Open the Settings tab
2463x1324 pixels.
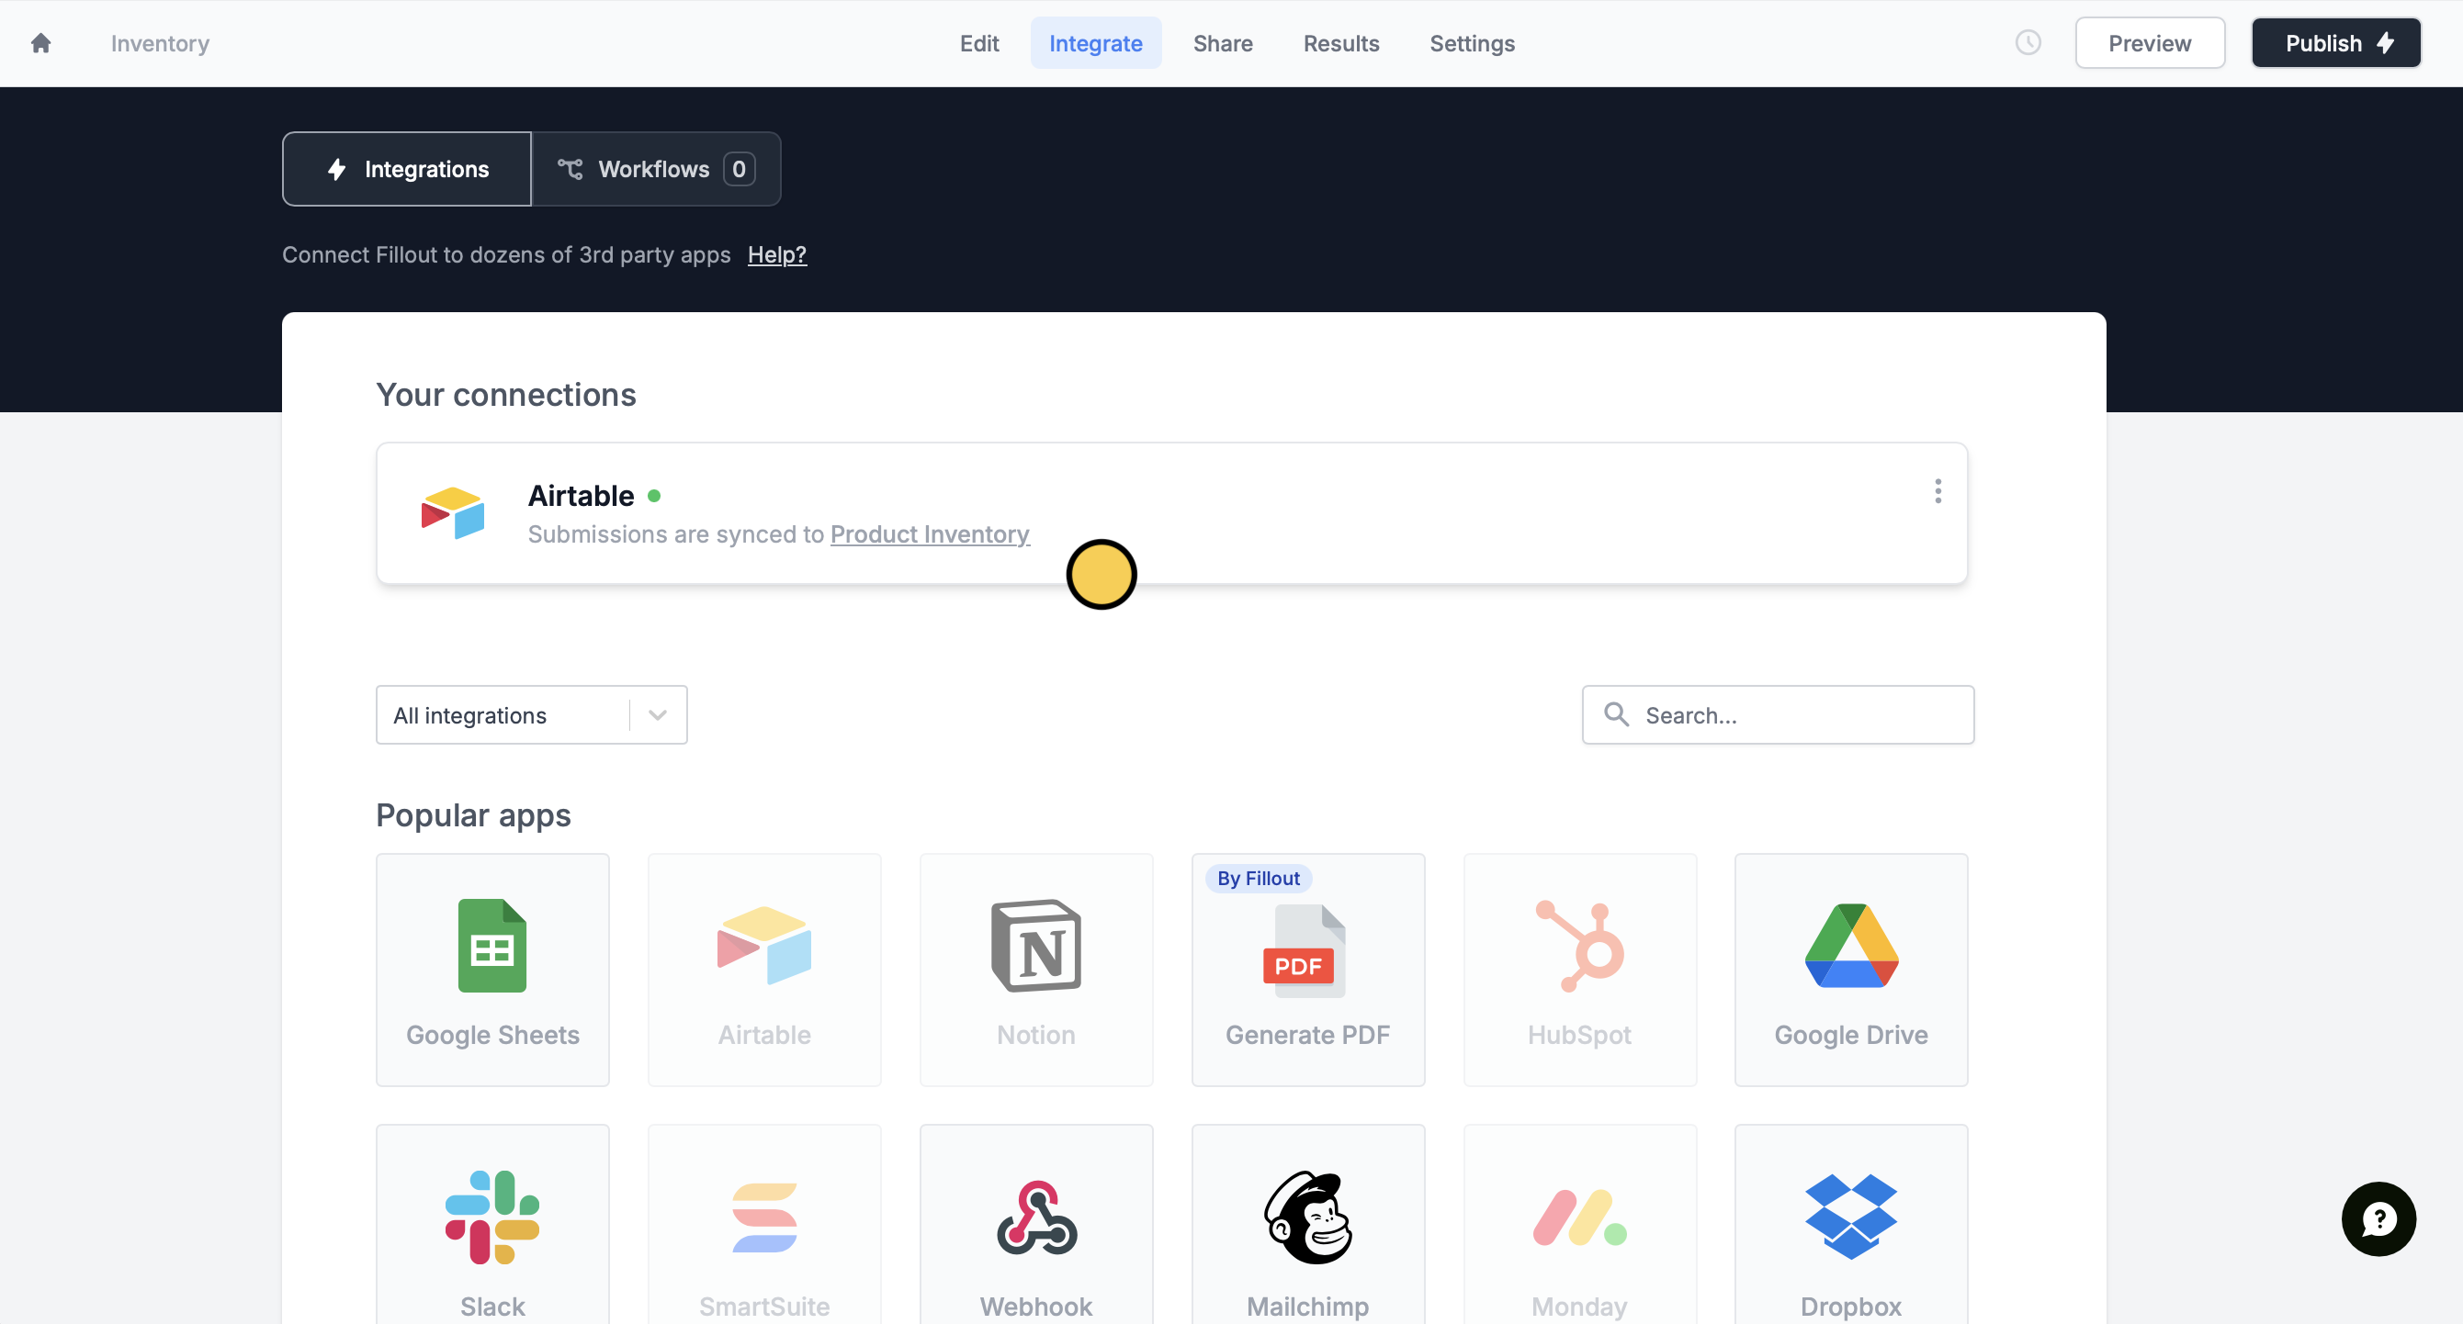[1472, 43]
